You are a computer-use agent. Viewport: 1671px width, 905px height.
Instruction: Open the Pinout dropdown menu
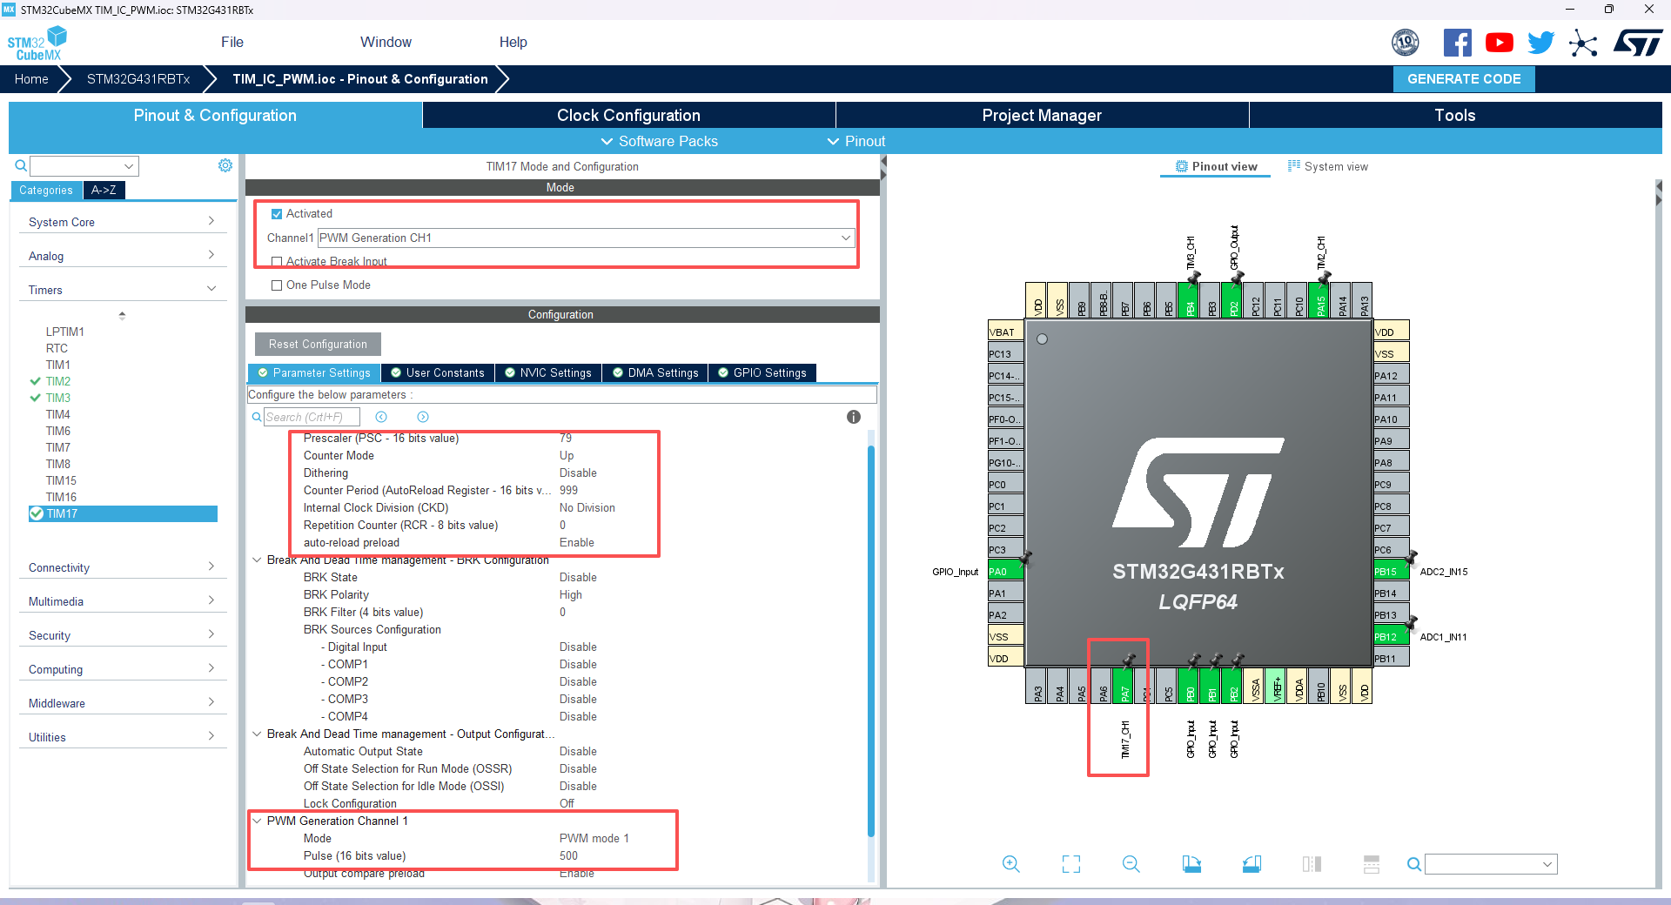pyautogui.click(x=856, y=141)
